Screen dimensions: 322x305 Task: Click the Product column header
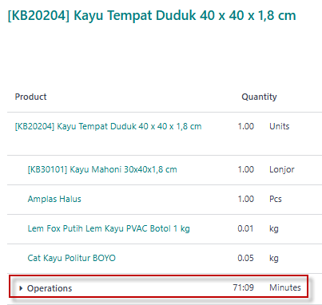[30, 97]
